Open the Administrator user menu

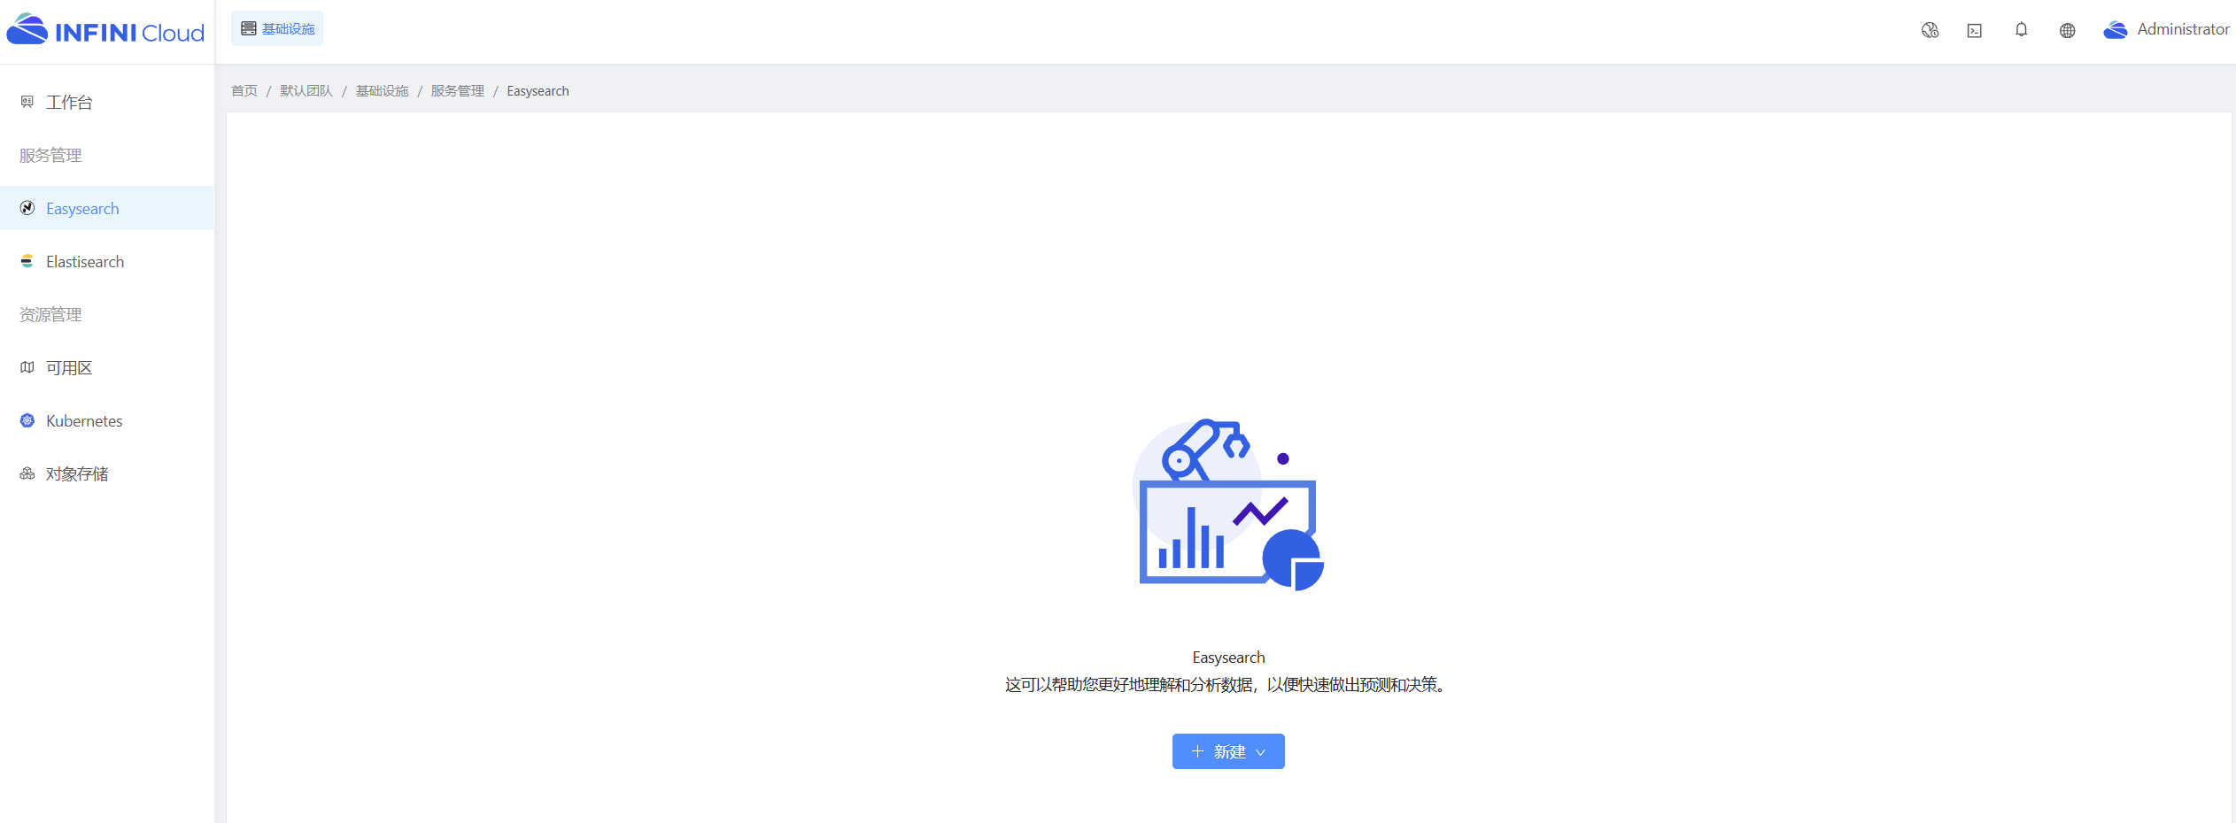[2166, 29]
